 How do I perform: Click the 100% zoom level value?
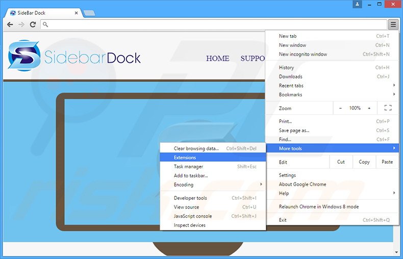click(x=355, y=108)
